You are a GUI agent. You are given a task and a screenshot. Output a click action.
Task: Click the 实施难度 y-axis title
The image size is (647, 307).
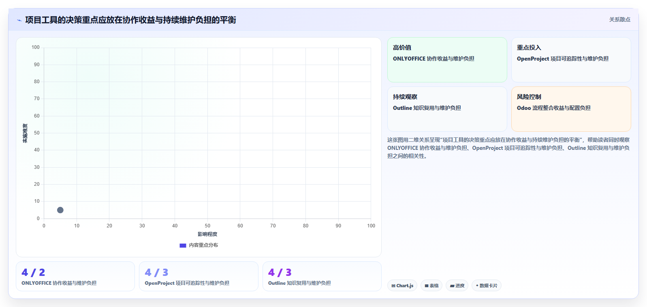[25, 133]
